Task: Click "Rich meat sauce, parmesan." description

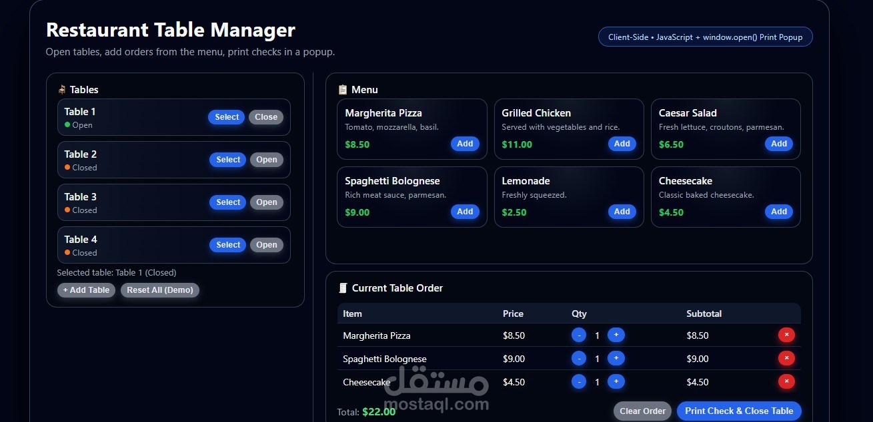Action: [395, 195]
